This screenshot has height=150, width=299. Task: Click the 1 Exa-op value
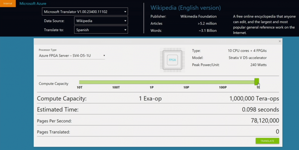[150, 99]
